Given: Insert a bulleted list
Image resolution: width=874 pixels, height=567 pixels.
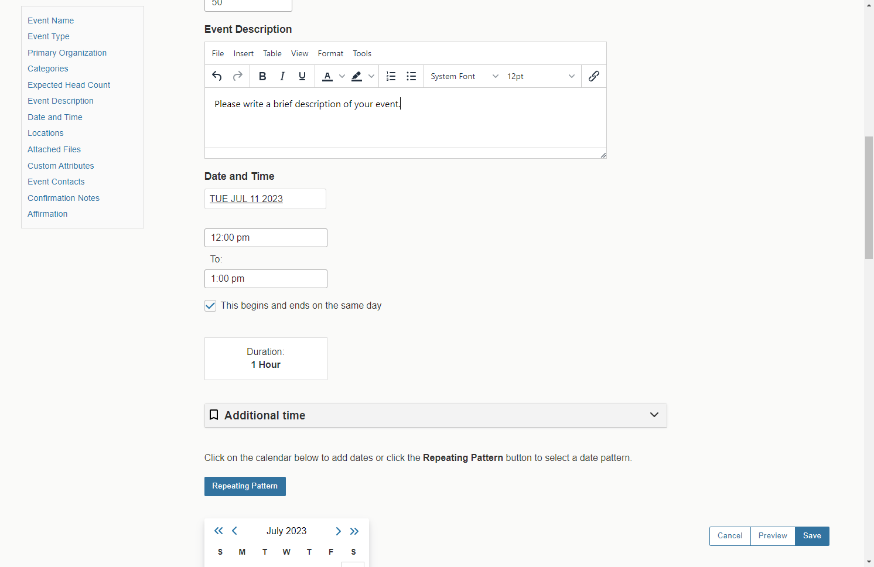Looking at the screenshot, I should point(411,76).
